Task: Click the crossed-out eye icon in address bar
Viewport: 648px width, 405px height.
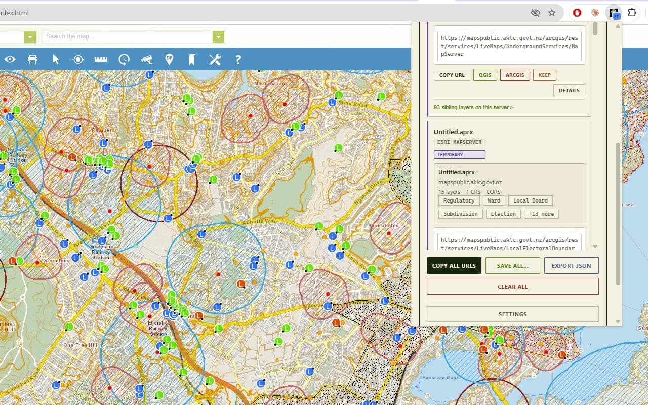Action: point(535,13)
